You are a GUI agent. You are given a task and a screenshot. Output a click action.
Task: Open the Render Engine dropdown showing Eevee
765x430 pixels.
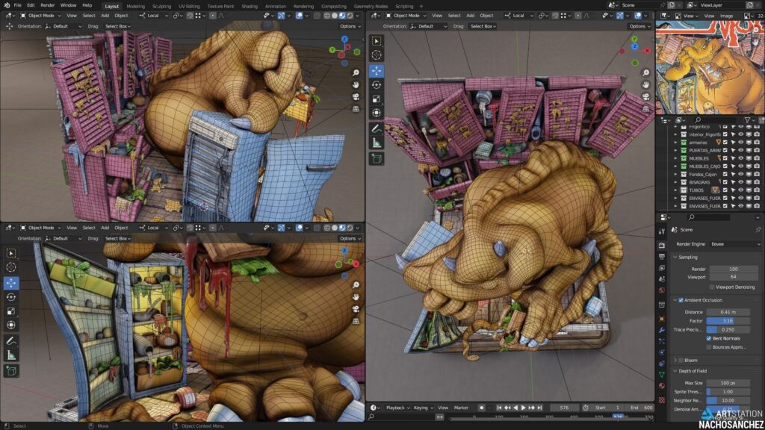click(734, 244)
